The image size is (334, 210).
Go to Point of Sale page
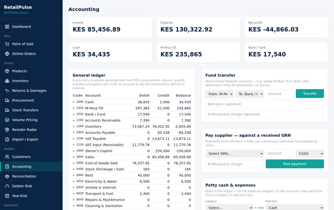tap(31, 44)
